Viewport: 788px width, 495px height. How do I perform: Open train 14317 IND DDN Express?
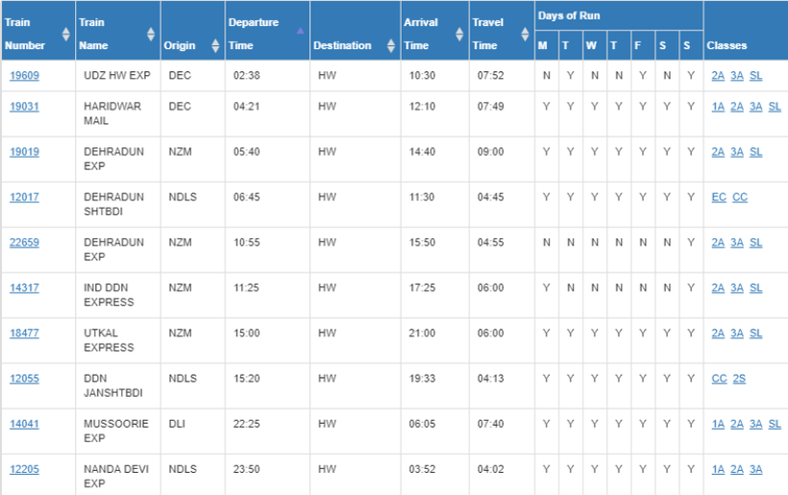click(24, 287)
